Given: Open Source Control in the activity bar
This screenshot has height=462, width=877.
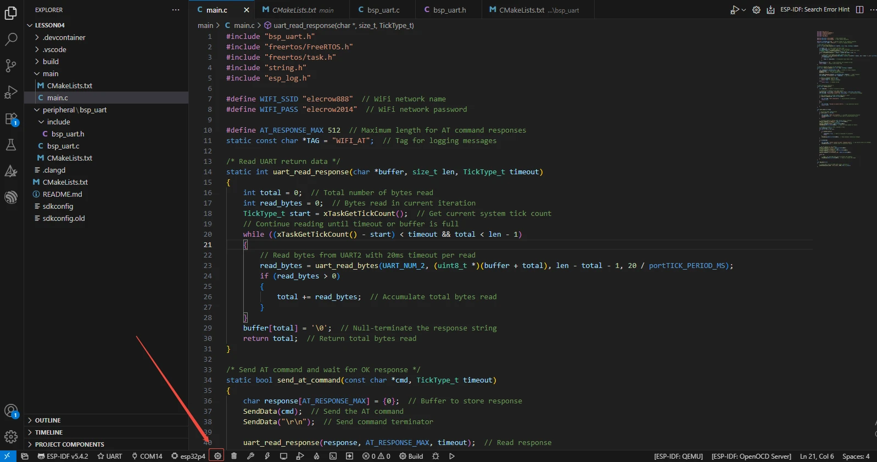Looking at the screenshot, I should (11, 66).
